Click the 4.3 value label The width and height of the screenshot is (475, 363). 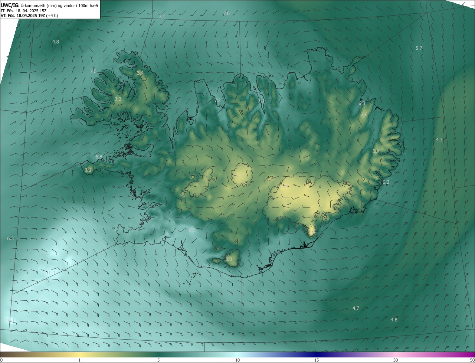(x=439, y=140)
